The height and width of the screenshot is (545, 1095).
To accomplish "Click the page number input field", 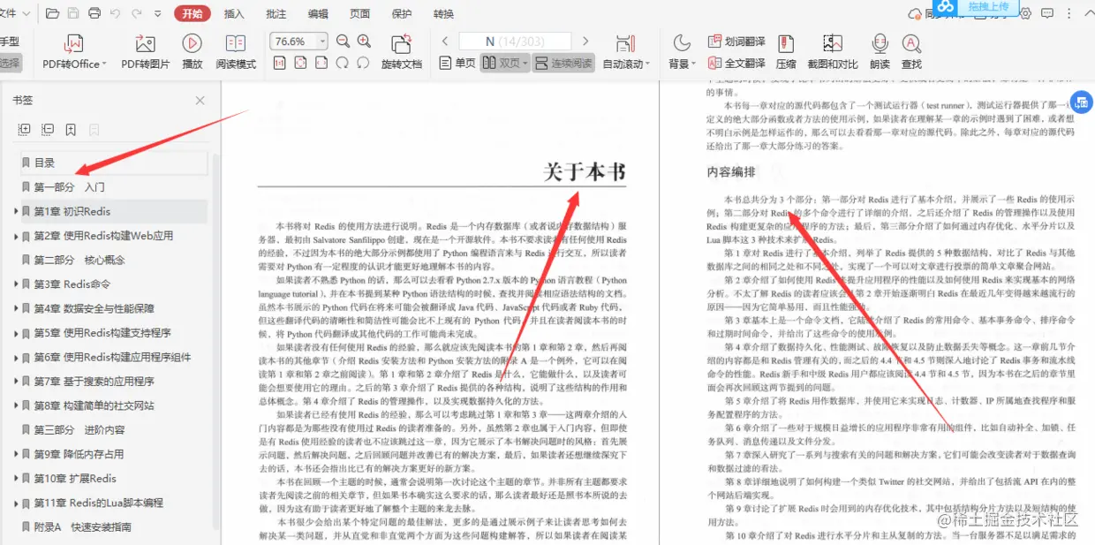I will click(x=515, y=42).
